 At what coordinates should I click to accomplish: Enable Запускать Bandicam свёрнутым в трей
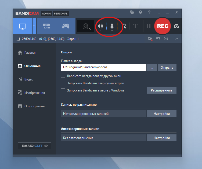(63, 83)
